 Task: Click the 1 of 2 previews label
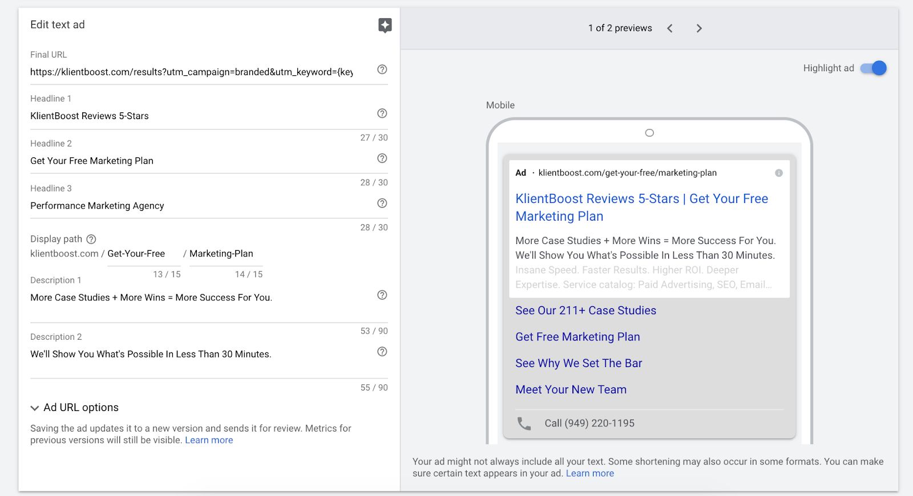(620, 29)
